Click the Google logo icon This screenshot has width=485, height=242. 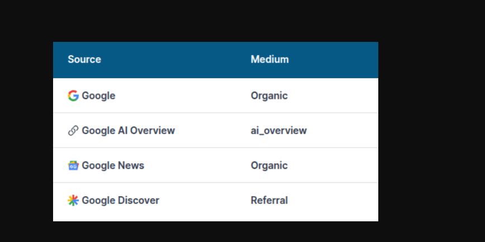pyautogui.click(x=73, y=96)
